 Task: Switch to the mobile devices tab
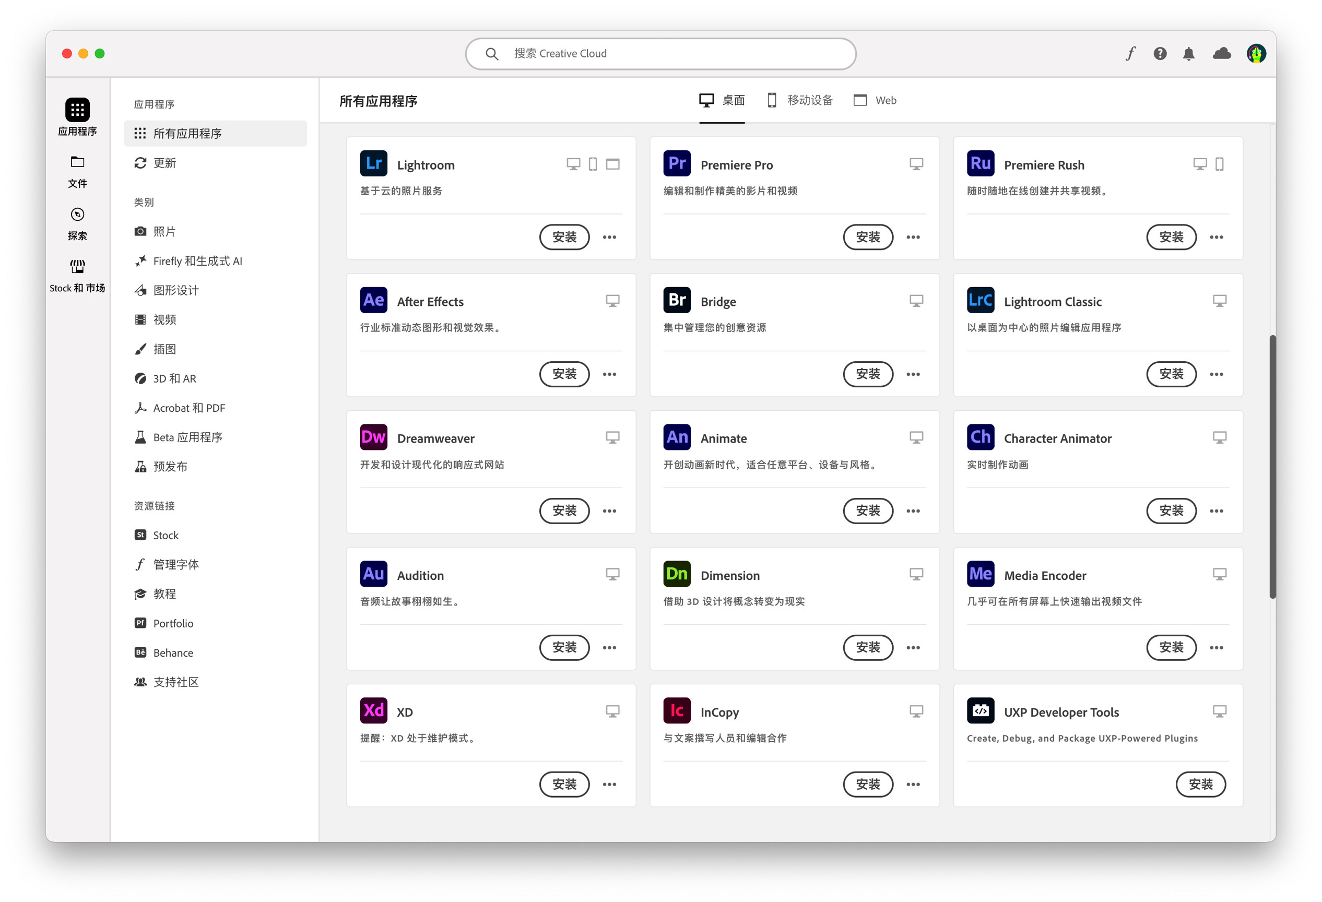(x=800, y=101)
